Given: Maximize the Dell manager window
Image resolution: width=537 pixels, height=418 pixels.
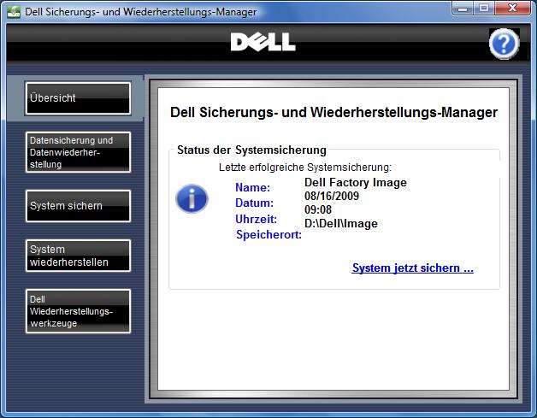Looking at the screenshot, I should click(484, 8).
